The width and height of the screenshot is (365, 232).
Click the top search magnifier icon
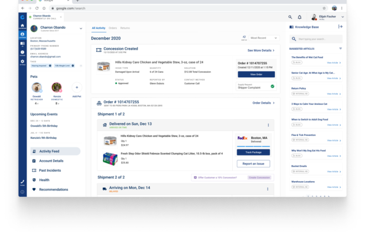[x=290, y=17]
